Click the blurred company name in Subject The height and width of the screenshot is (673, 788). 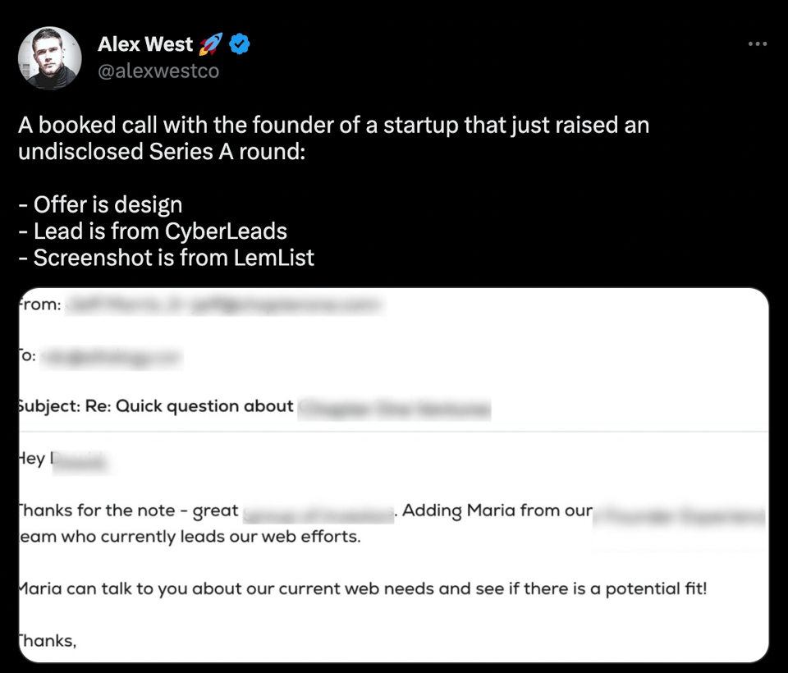tap(394, 407)
